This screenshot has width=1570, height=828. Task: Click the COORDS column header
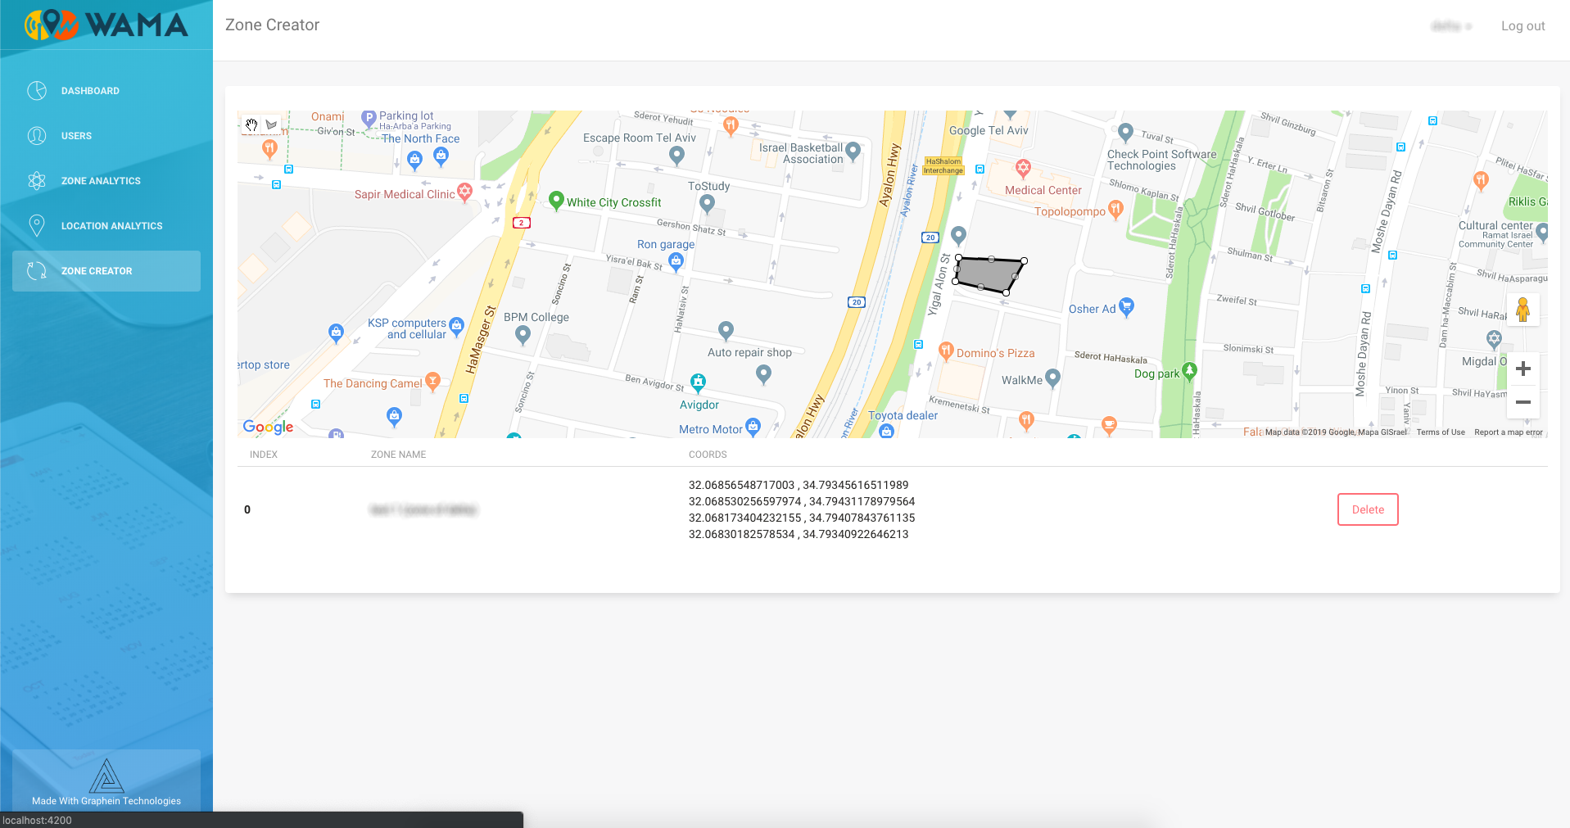708,455
